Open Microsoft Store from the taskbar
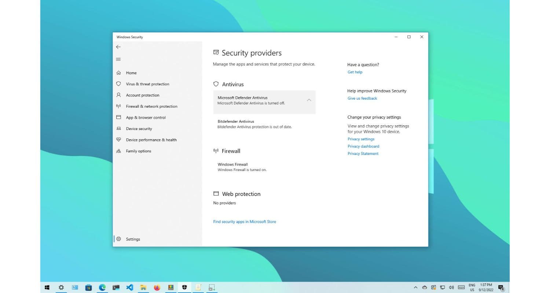The height and width of the screenshot is (293, 550). pyautogui.click(x=88, y=288)
